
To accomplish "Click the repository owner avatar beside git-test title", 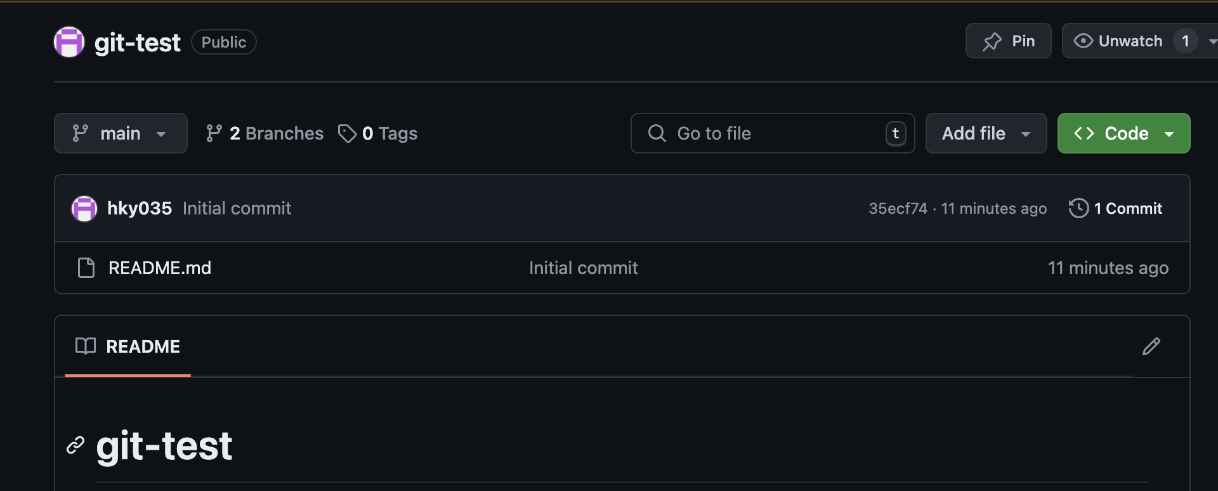I will click(69, 42).
